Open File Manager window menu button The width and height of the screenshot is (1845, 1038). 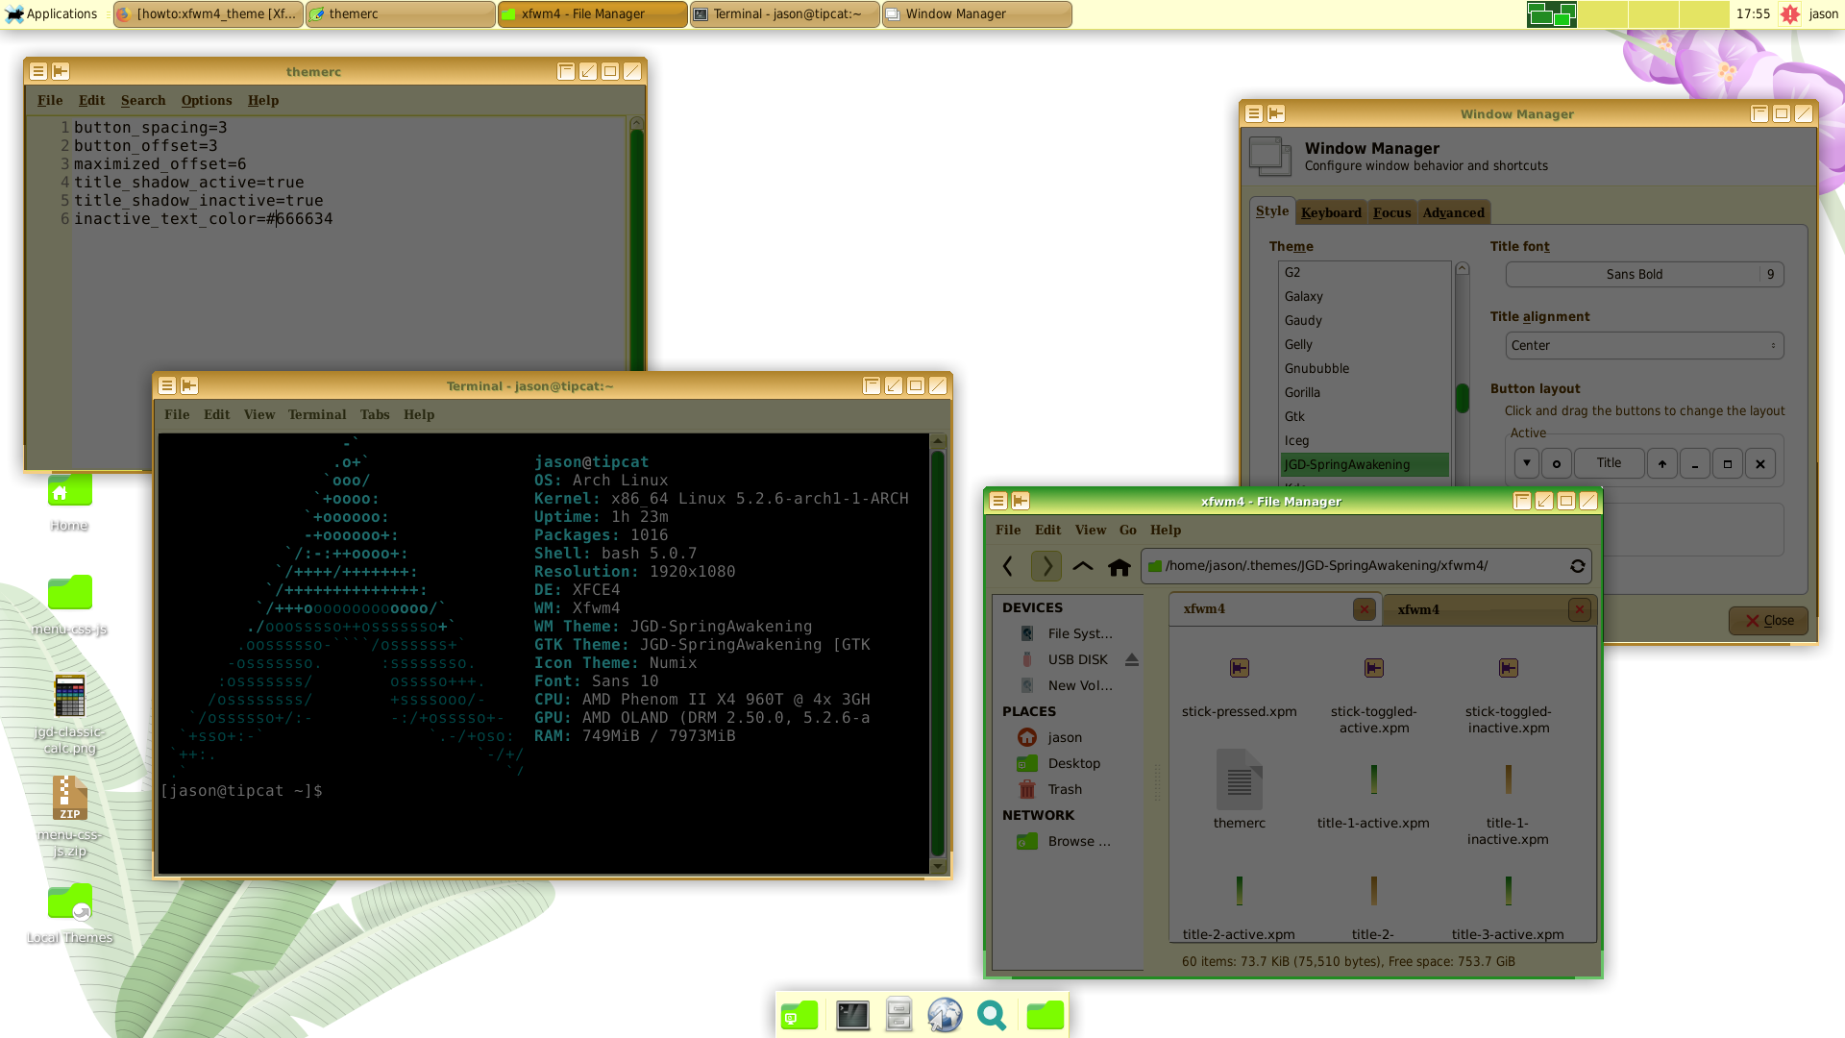coord(998,501)
